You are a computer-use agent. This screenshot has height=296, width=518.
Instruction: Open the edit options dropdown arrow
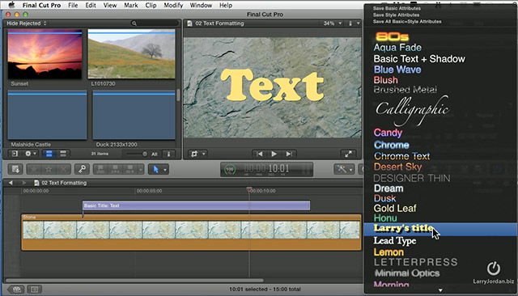(141, 169)
